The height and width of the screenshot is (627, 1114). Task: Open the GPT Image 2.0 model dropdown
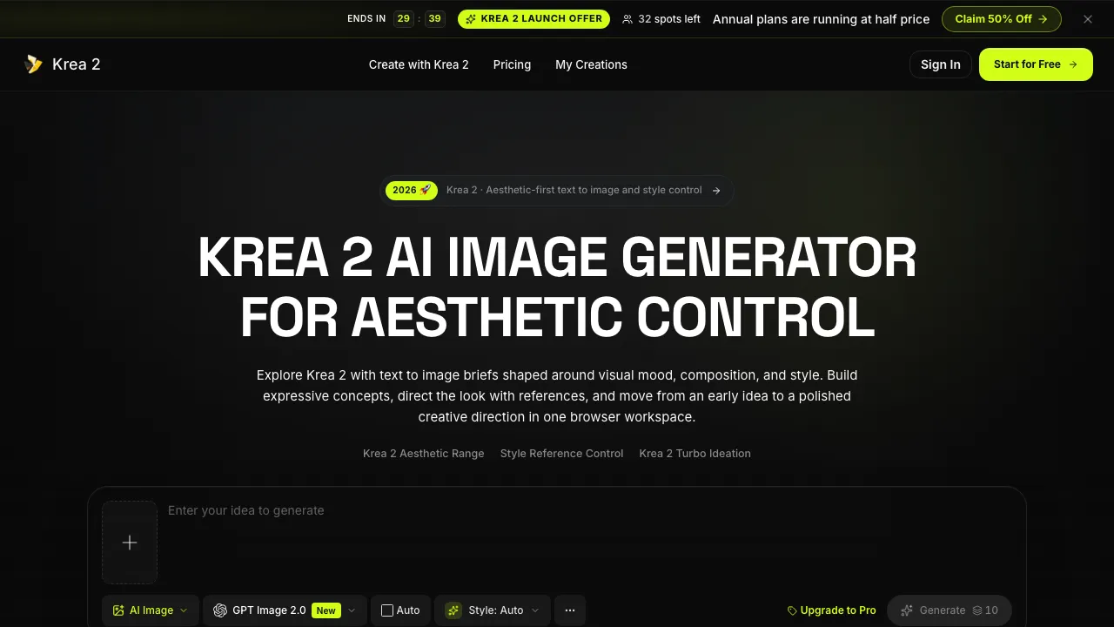[285, 610]
